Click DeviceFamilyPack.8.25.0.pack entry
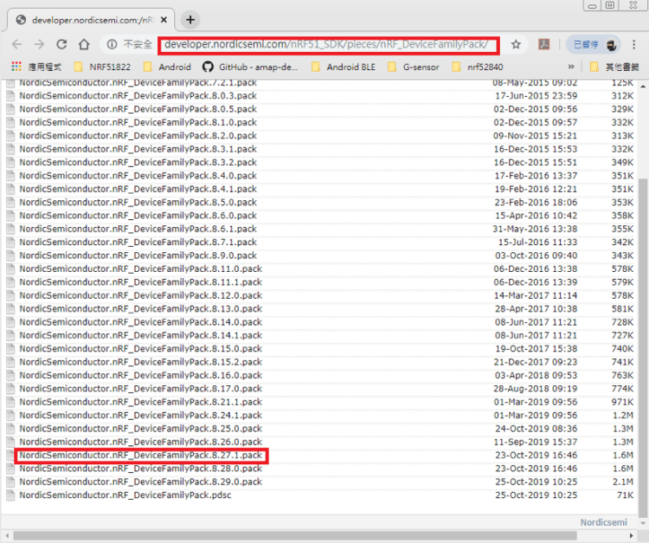 pos(141,429)
